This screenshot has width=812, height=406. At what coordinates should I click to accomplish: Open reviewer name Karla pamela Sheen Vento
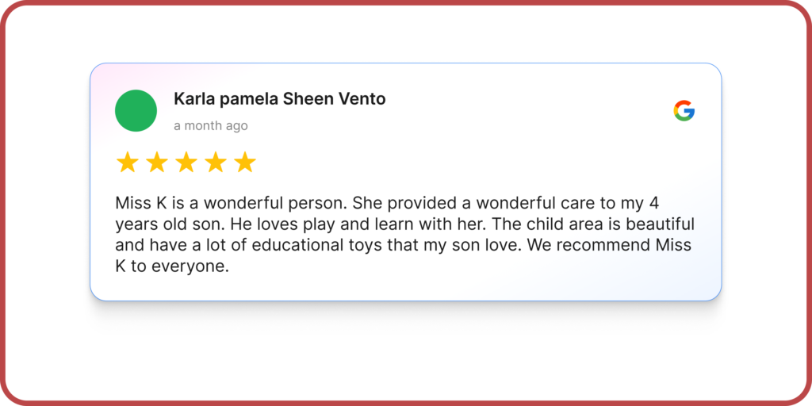tap(279, 99)
